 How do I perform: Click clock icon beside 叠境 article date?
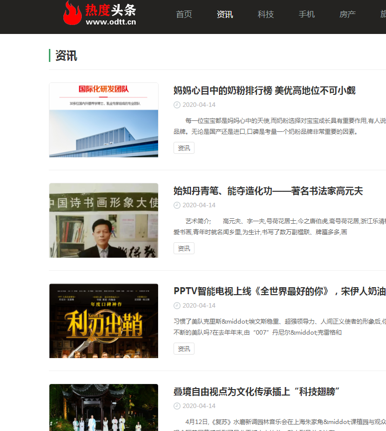pos(177,406)
